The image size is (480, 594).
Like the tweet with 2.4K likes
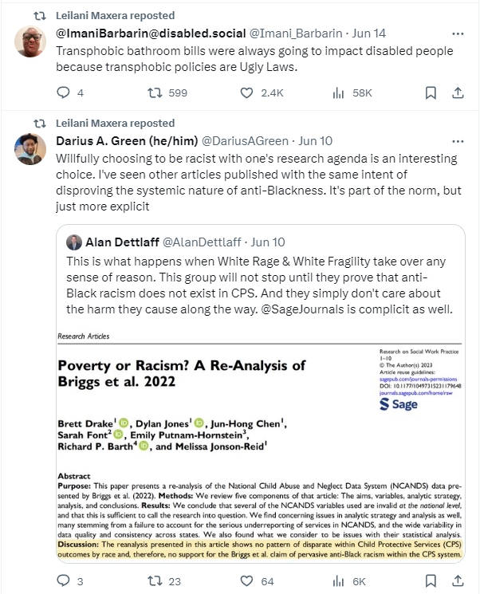pyautogui.click(x=246, y=92)
